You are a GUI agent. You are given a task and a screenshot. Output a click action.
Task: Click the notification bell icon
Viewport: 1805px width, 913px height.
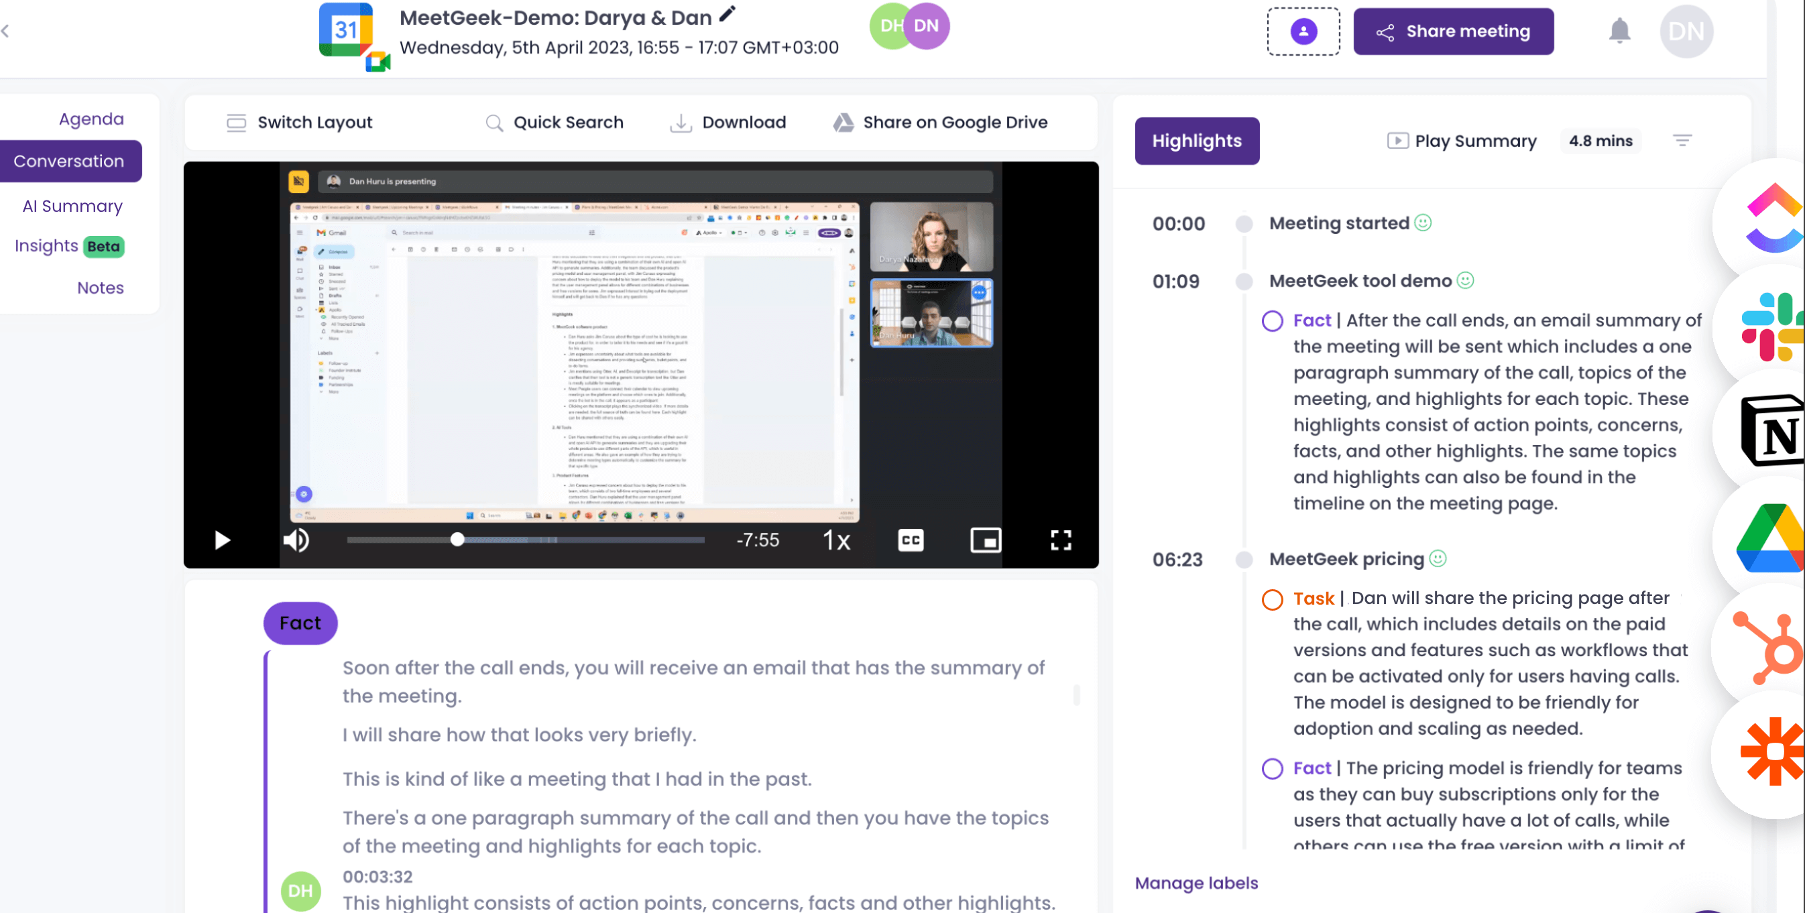tap(1619, 31)
